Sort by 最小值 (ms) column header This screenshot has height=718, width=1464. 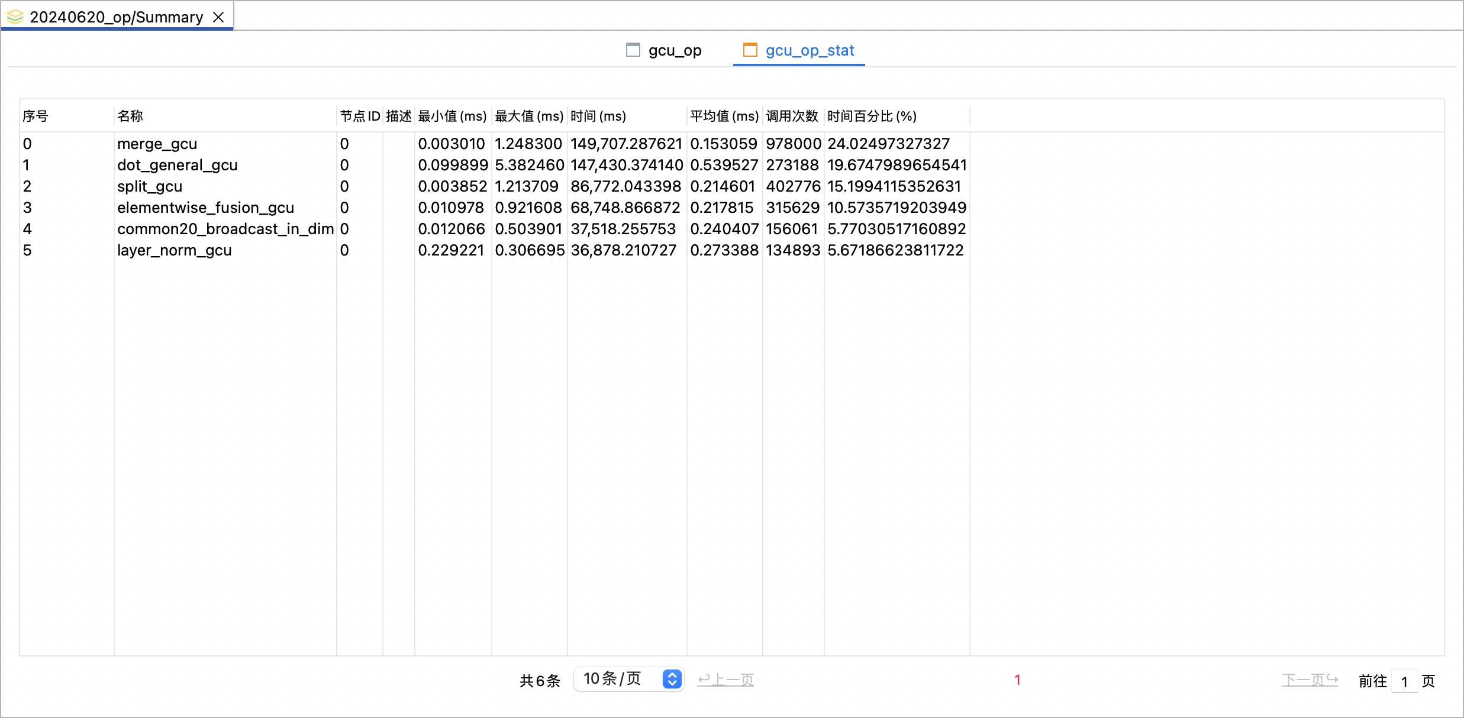[452, 116]
